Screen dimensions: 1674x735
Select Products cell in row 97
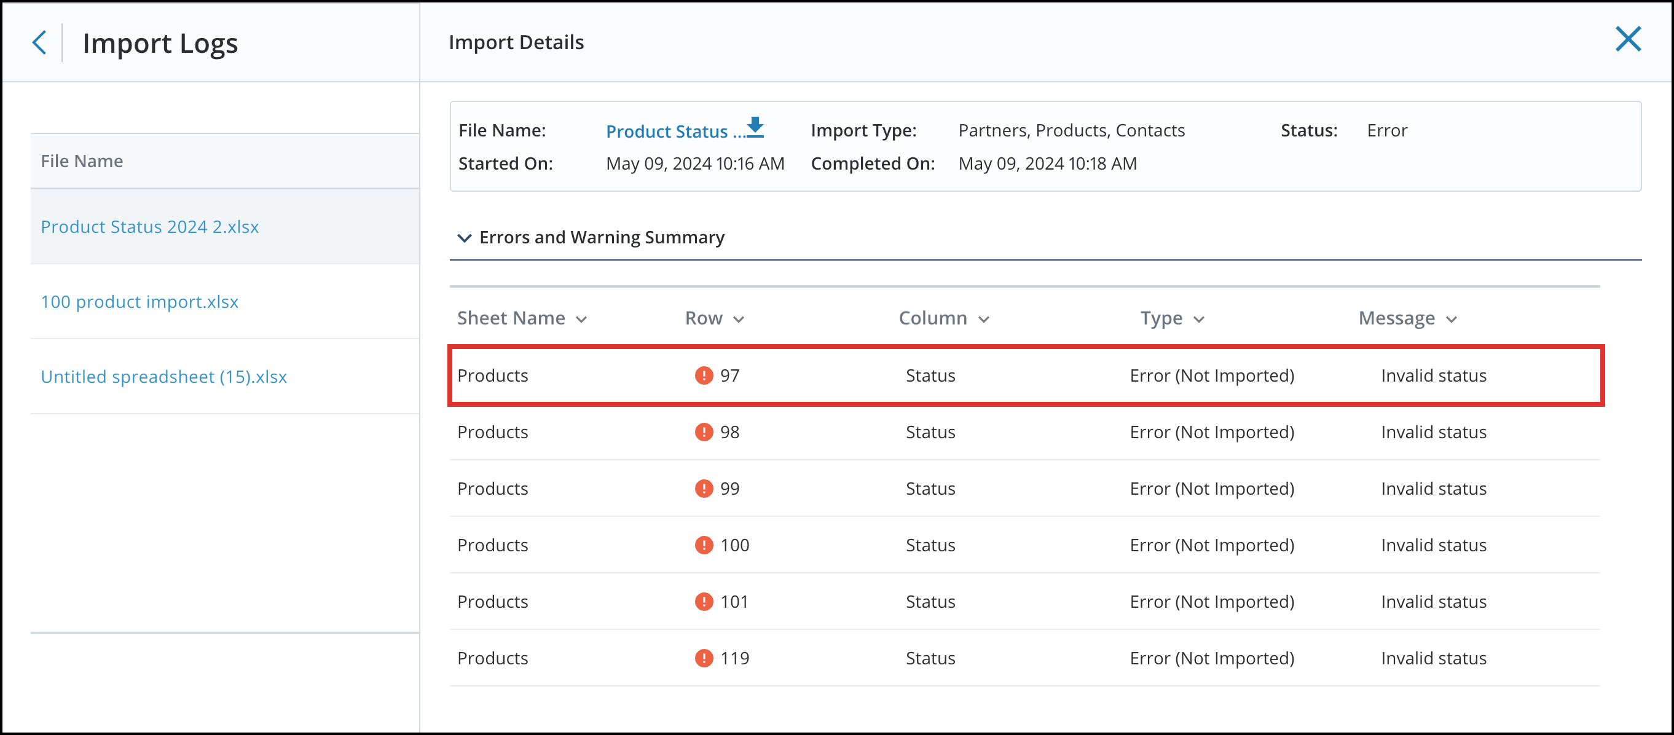493,375
